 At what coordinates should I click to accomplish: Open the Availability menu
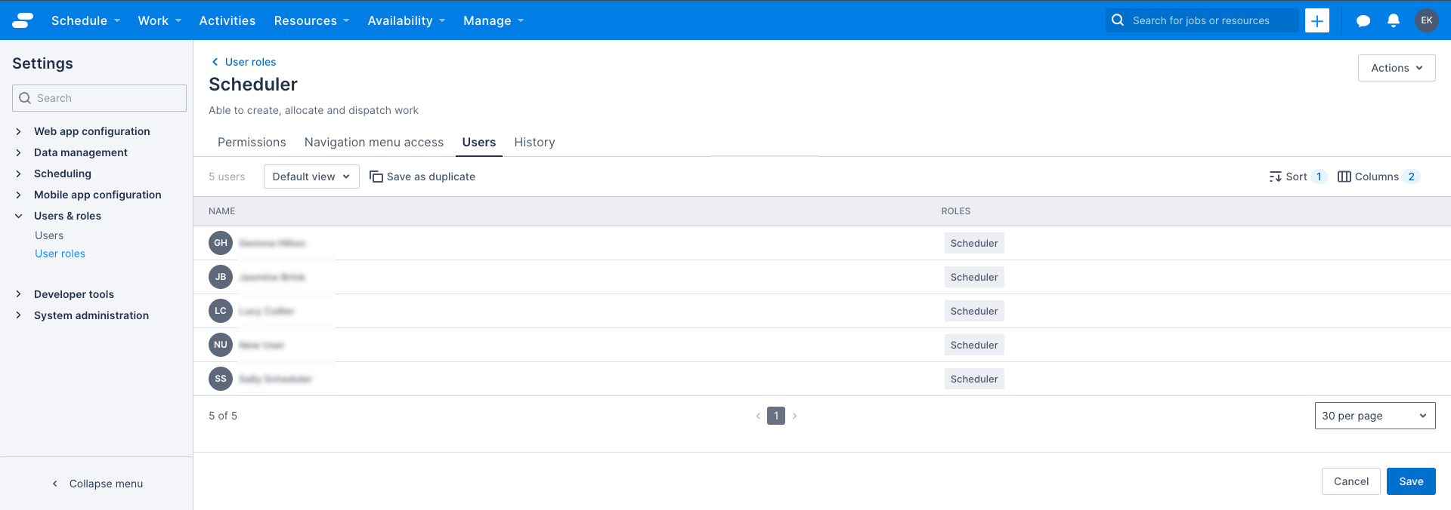coord(407,20)
